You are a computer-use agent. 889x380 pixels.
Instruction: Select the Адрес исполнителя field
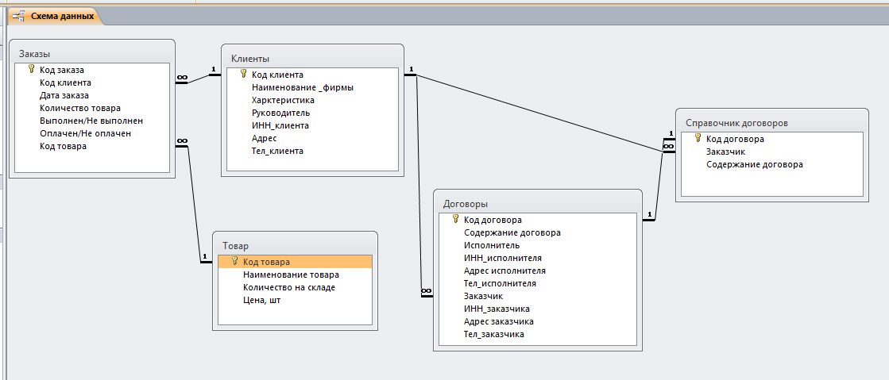point(504,271)
